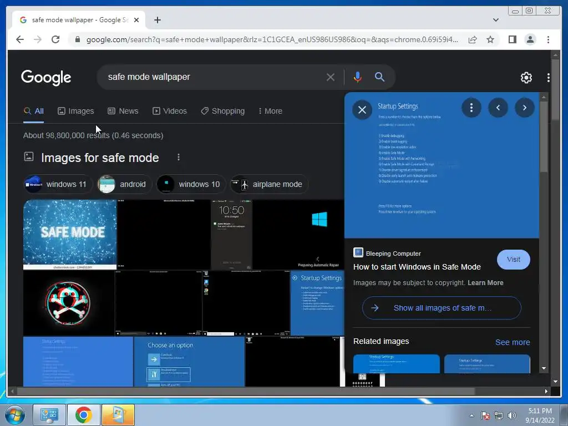The height and width of the screenshot is (426, 568).
Task: Show hidden system tray icons
Action: (x=471, y=415)
